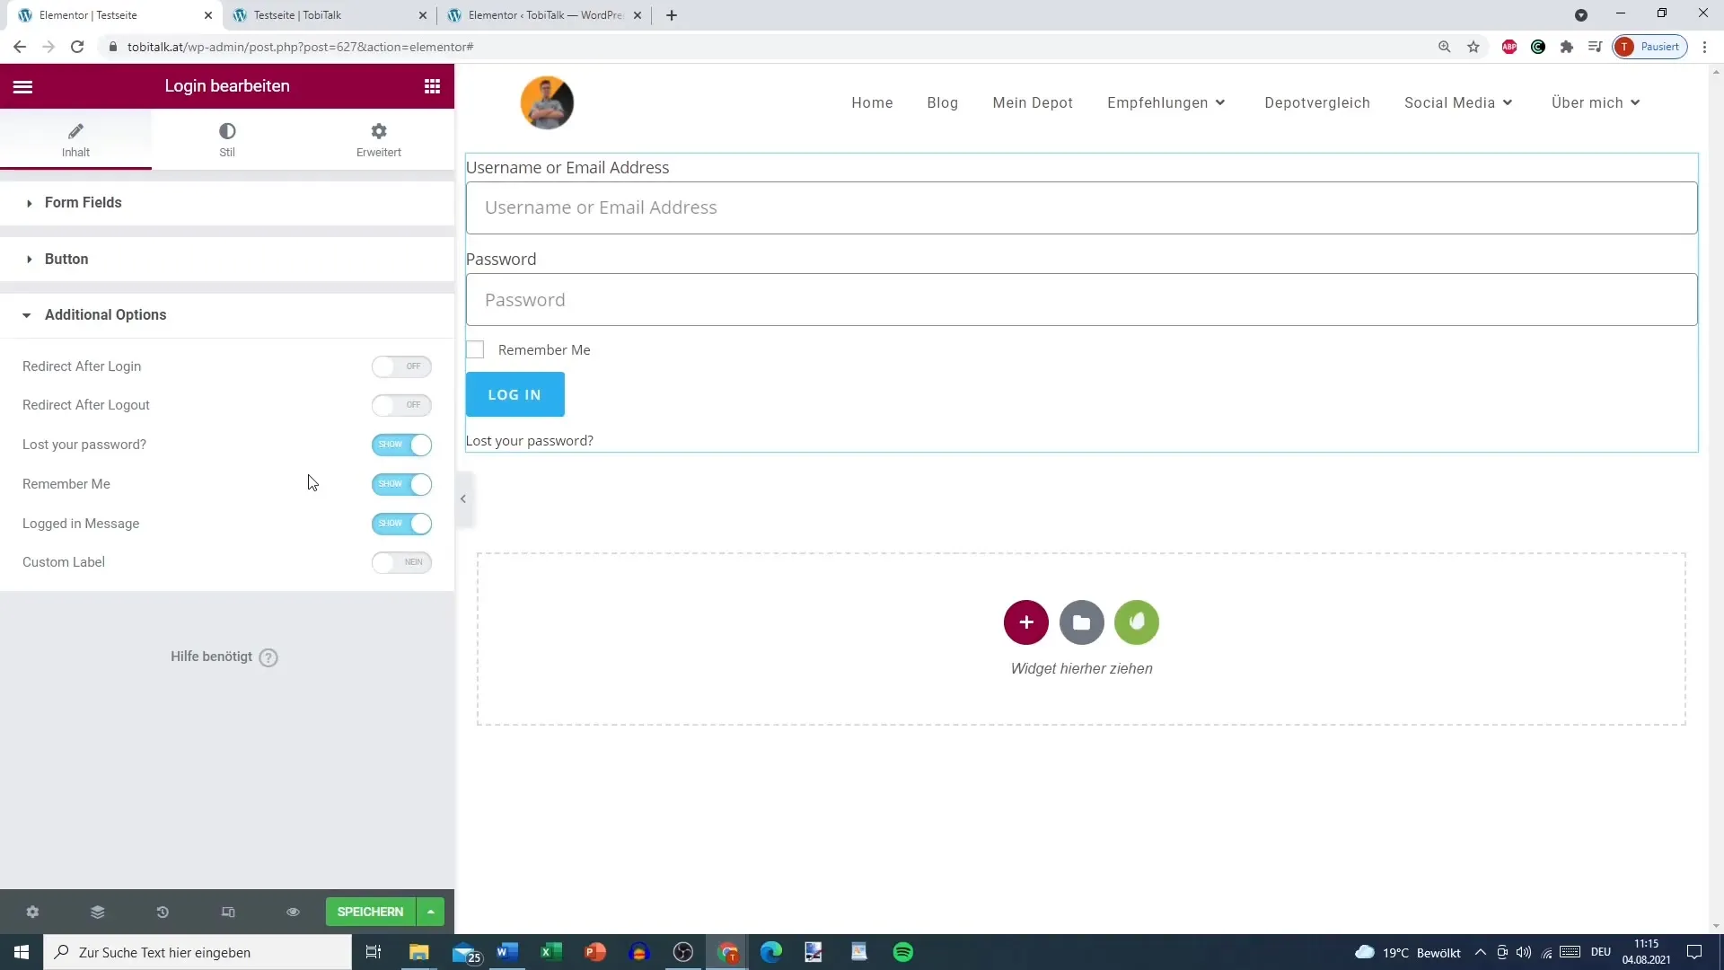Switch to the Inhalt tab
1724x970 pixels.
click(x=75, y=140)
